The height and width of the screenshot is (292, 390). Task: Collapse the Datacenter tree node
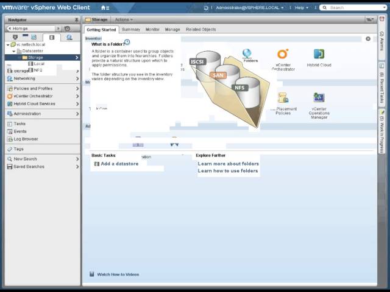pyautogui.click(x=14, y=51)
